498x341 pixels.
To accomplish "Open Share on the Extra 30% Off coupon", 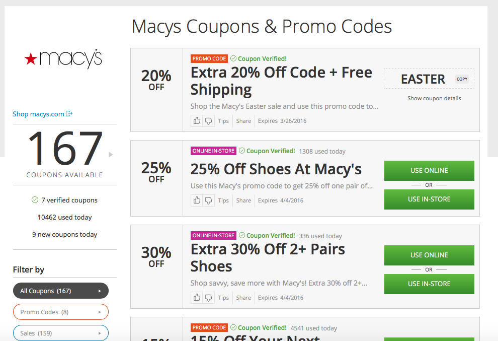I will click(x=243, y=298).
